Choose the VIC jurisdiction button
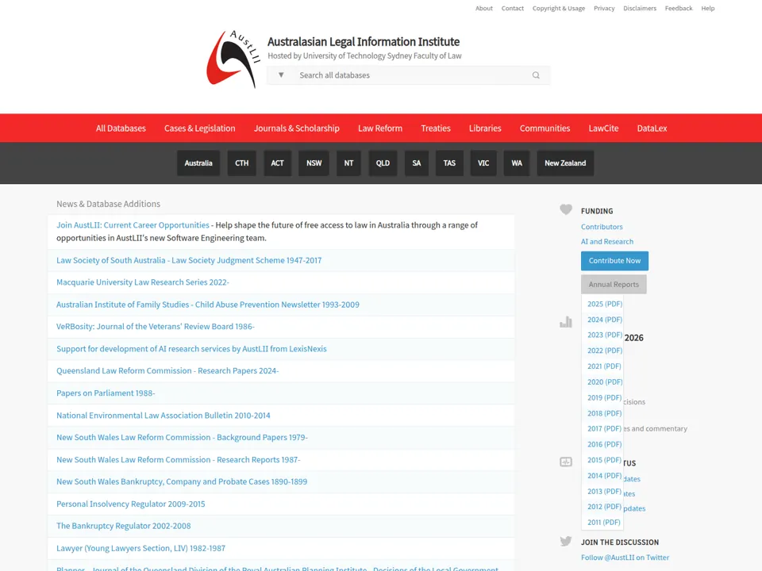 (x=483, y=163)
